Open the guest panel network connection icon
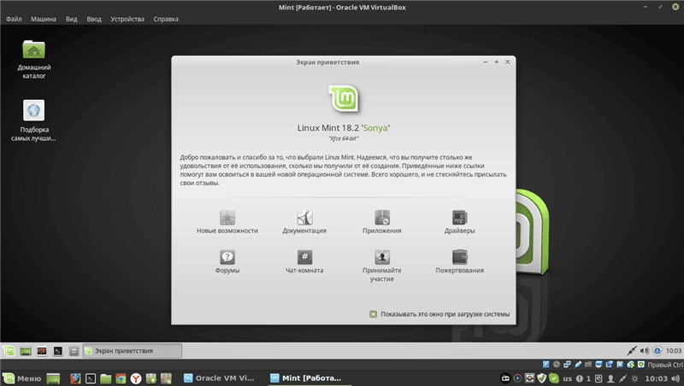The image size is (684, 386). click(632, 350)
